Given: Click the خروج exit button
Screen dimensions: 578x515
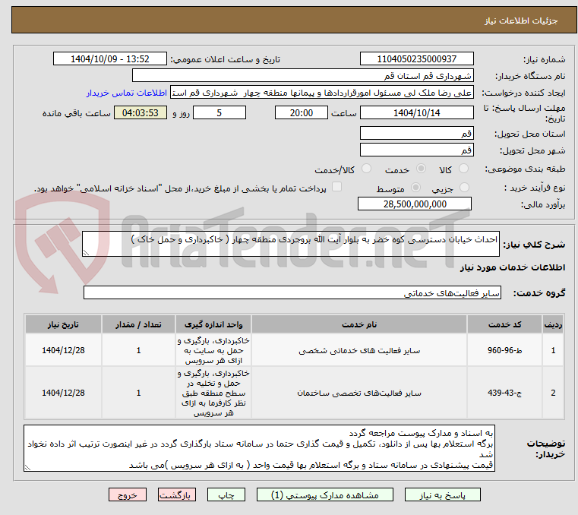Looking at the screenshot, I should (127, 494).
